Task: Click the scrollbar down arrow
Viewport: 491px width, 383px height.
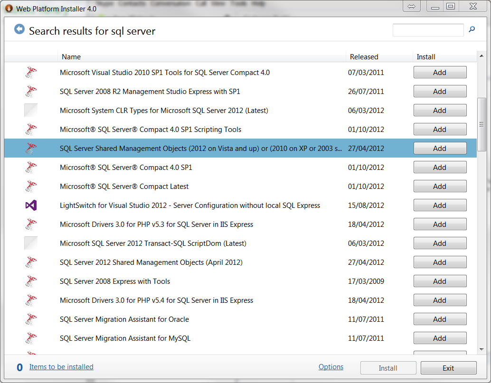Action: point(482,349)
